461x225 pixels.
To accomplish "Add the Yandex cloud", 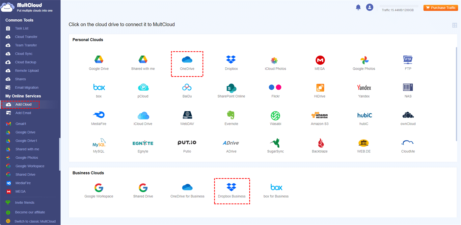I will pyautogui.click(x=364, y=90).
